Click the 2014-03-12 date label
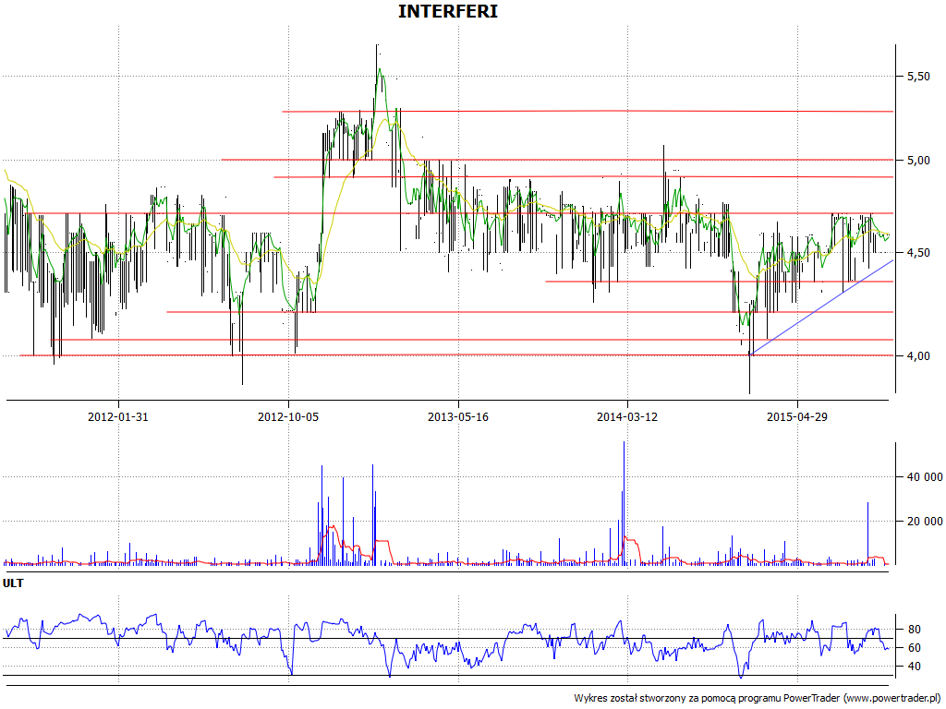This screenshot has width=946, height=709. 627,416
